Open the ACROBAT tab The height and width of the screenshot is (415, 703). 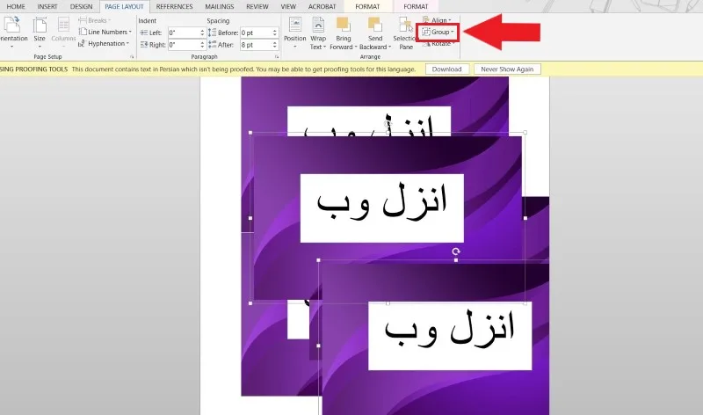pos(322,6)
